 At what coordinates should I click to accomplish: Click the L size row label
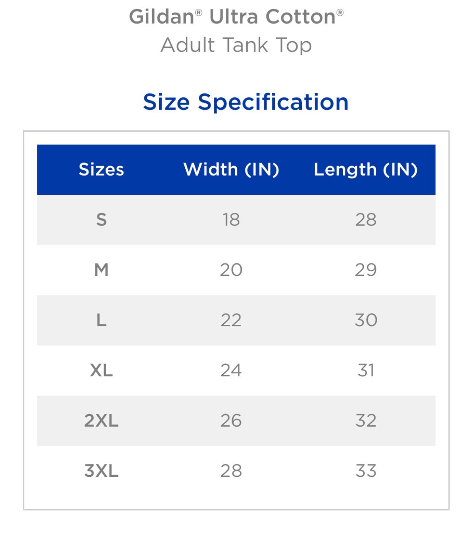tap(102, 320)
